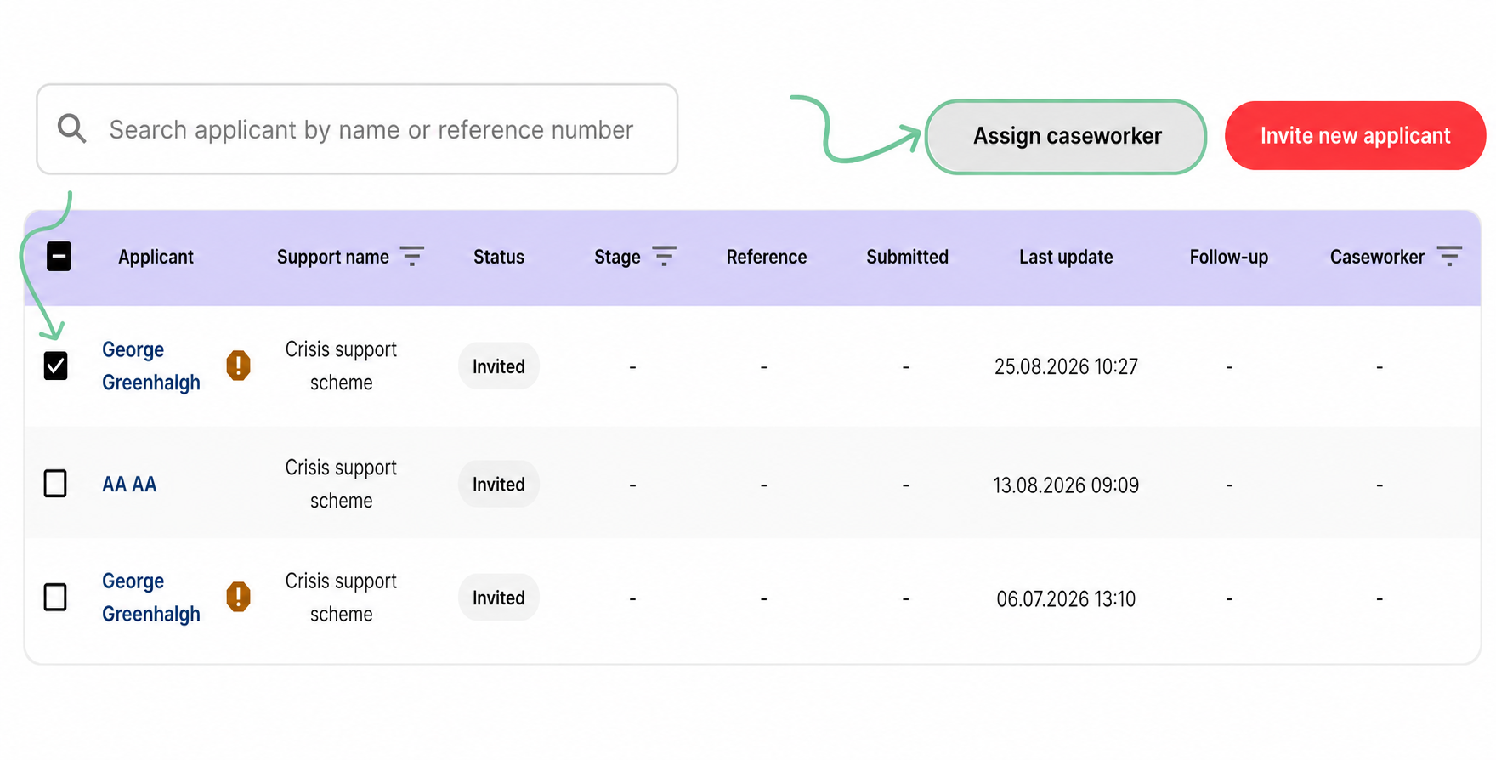Click the Invite new applicant button
Image resolution: width=1496 pixels, height=760 pixels.
coord(1355,136)
